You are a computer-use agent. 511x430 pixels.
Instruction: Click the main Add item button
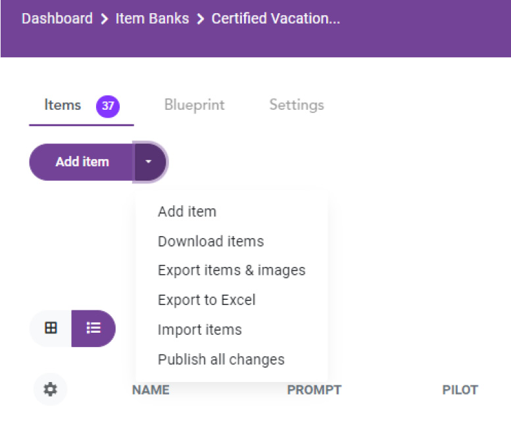pos(82,162)
